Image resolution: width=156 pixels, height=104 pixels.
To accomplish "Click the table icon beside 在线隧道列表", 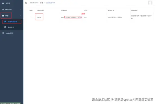I will click(5, 21).
